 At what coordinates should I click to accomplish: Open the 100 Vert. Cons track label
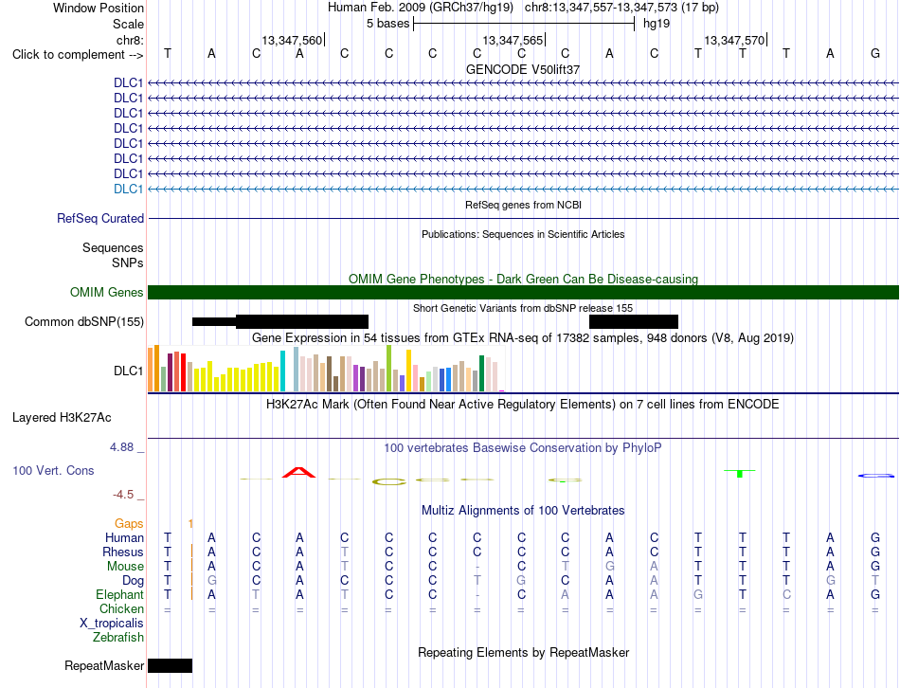point(53,470)
